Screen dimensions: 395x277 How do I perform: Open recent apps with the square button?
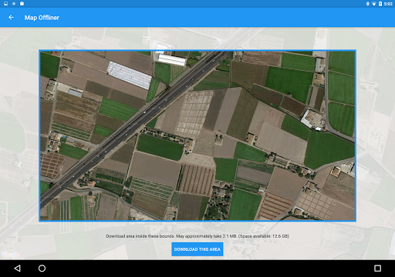click(377, 269)
